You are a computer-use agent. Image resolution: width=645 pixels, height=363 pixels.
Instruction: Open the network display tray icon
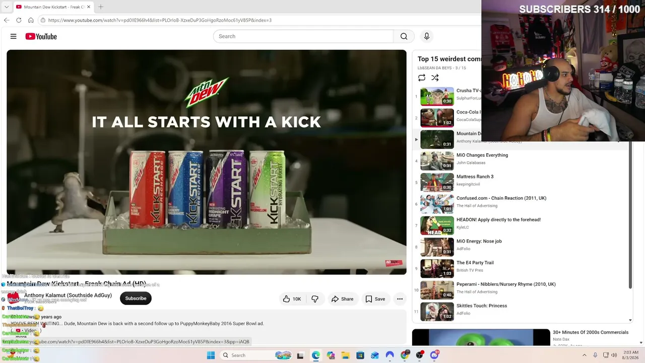(606, 355)
